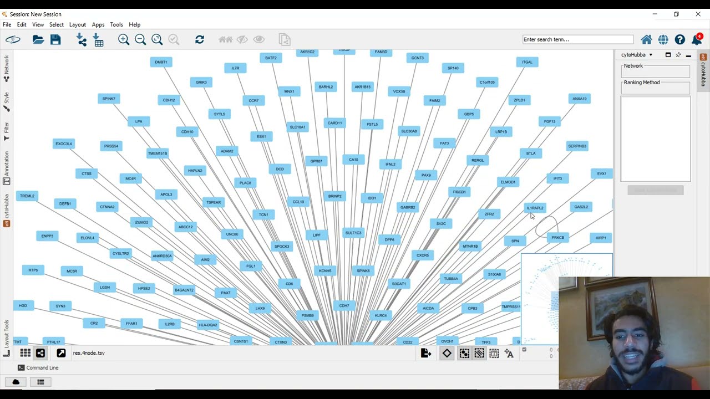
Task: Zoom to selected region icon
Action: click(174, 39)
